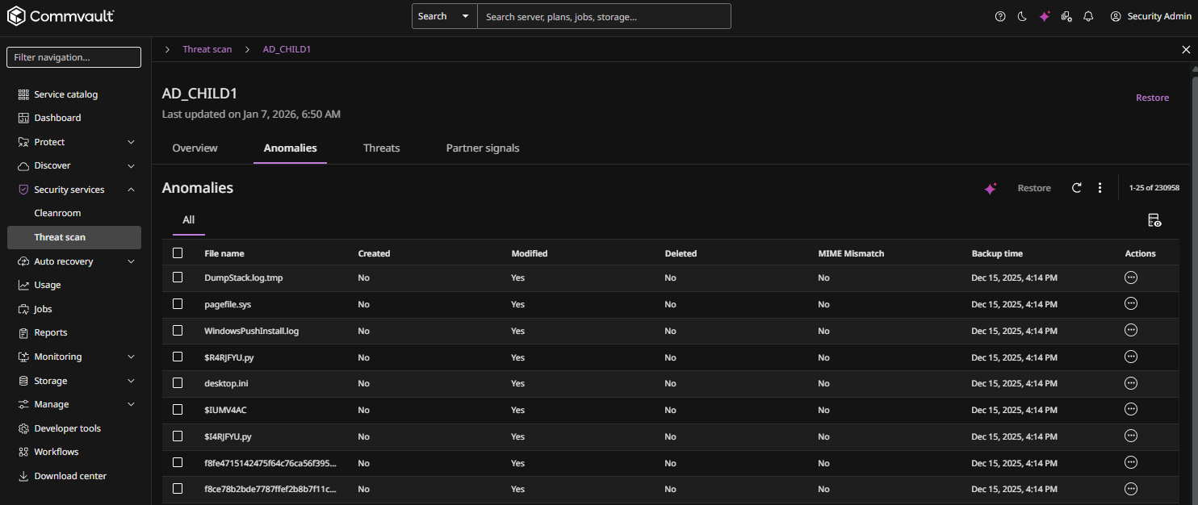The width and height of the screenshot is (1198, 505).
Task: Switch to the Threats tab
Action: [381, 148]
